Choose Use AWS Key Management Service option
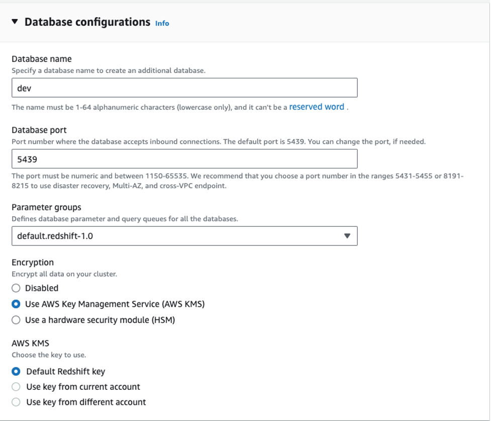Screen dimensions: 491x421 point(16,304)
